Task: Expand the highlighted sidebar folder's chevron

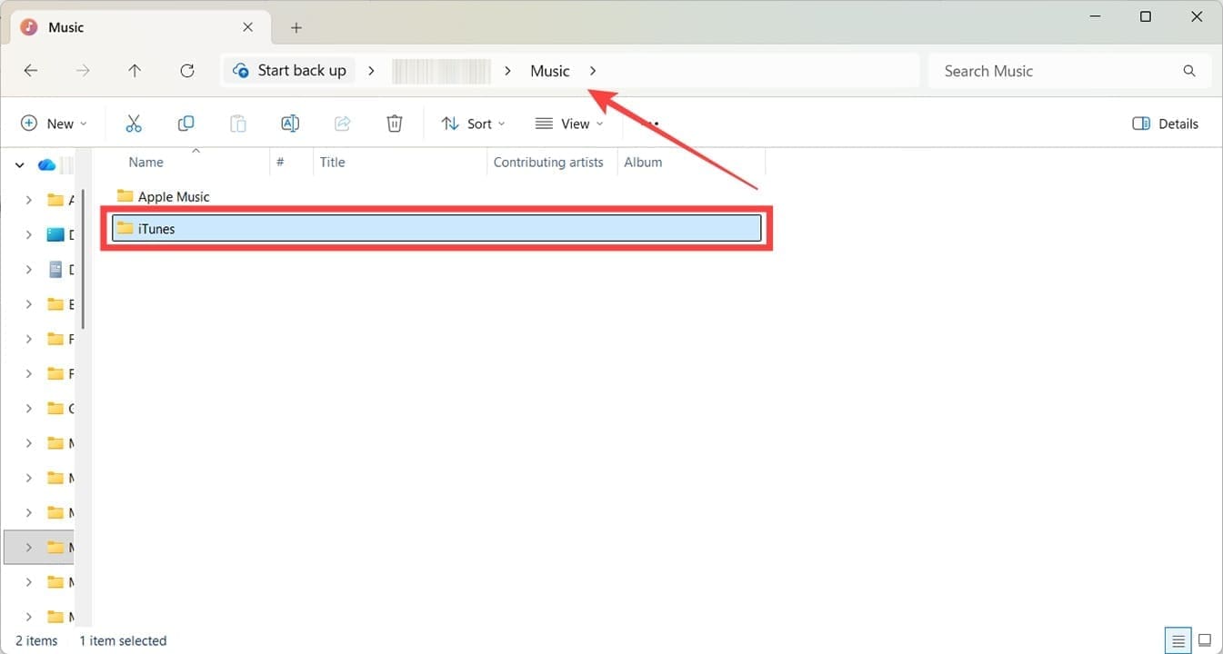Action: click(28, 548)
